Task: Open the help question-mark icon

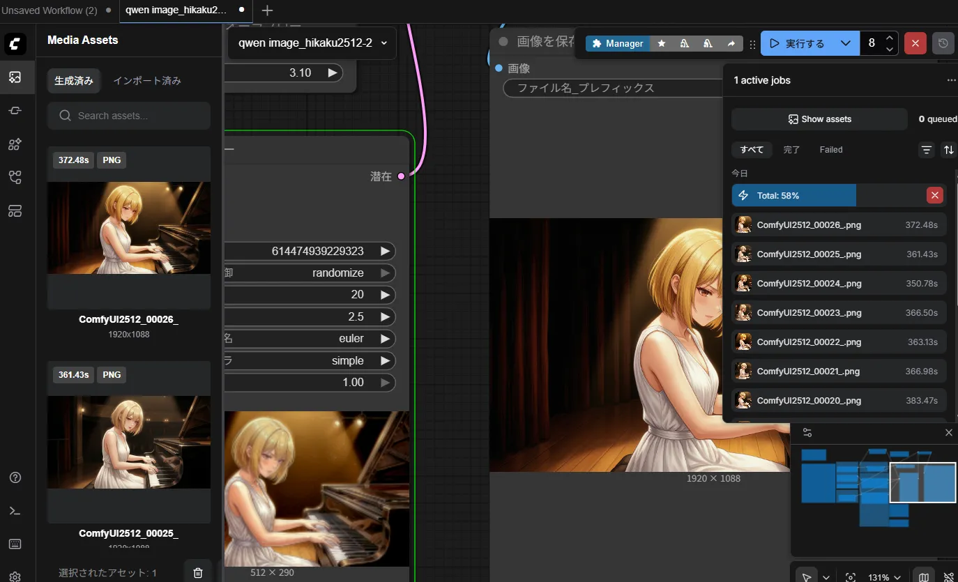Action: coord(15,477)
